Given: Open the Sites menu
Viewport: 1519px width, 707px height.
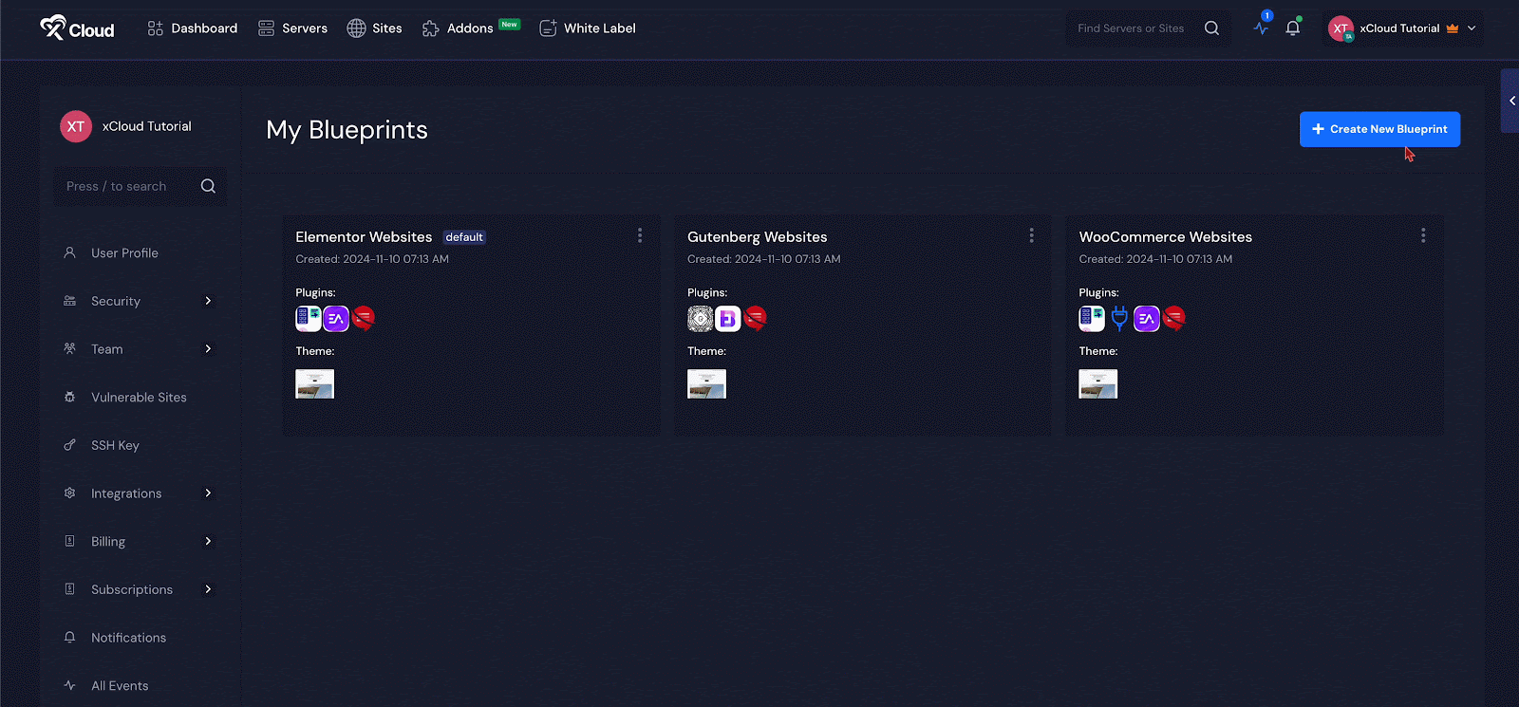Looking at the screenshot, I should 374,28.
